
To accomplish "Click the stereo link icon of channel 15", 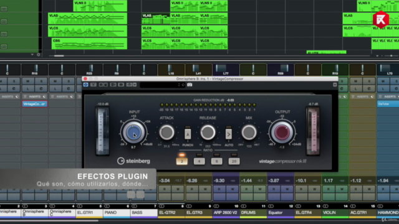I will coord(353,206).
